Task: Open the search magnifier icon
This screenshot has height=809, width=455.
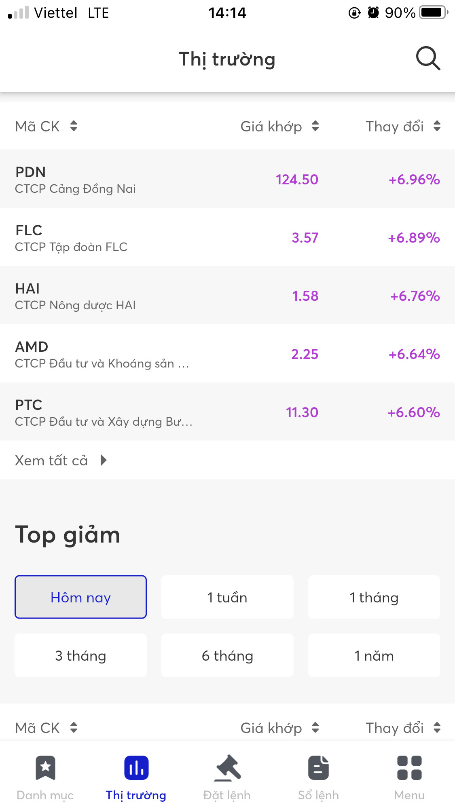Action: click(428, 59)
